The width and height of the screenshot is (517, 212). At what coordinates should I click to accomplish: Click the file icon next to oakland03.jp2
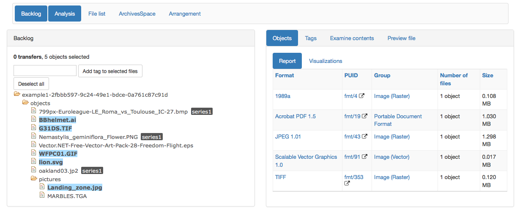click(x=33, y=170)
